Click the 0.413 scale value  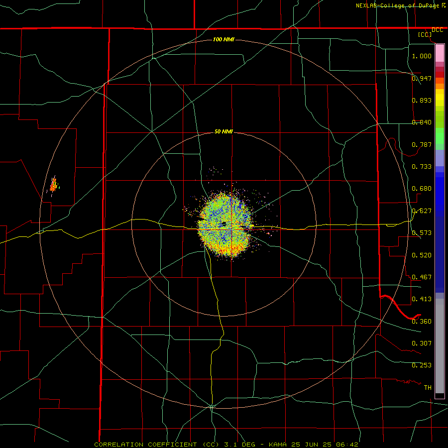tap(422, 299)
